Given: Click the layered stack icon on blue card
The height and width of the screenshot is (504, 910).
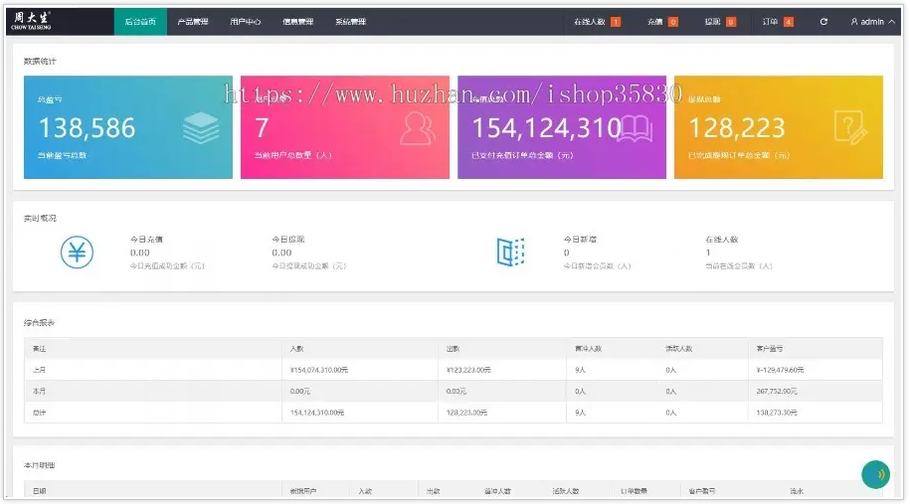Looking at the screenshot, I should [201, 128].
